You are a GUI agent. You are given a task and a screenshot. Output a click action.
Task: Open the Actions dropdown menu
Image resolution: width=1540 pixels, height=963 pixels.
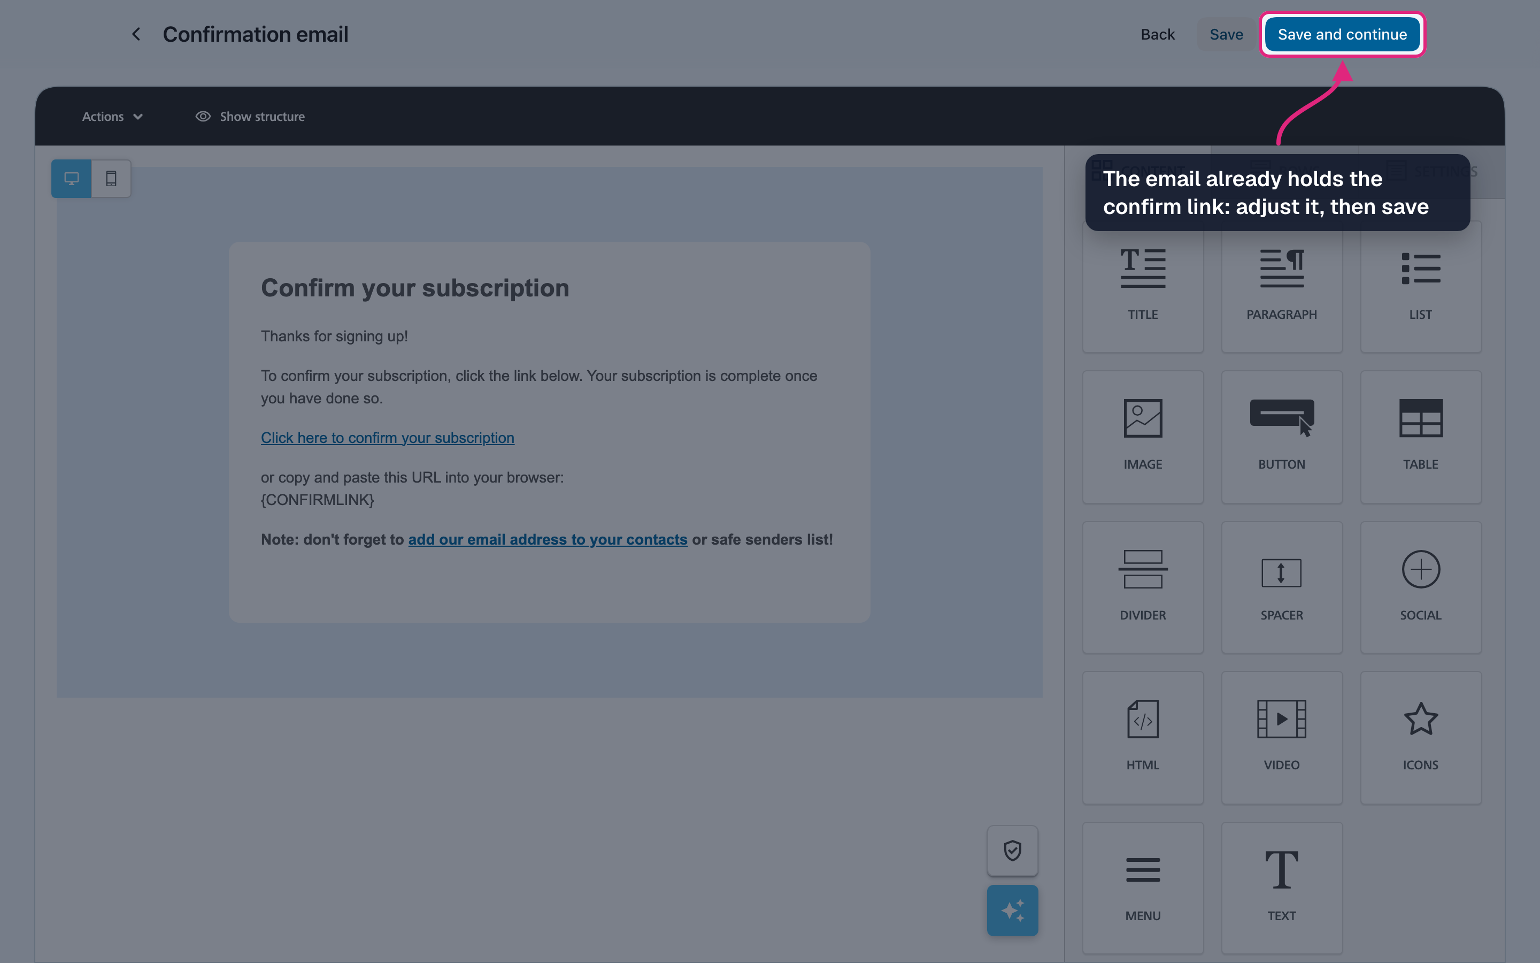coord(112,117)
